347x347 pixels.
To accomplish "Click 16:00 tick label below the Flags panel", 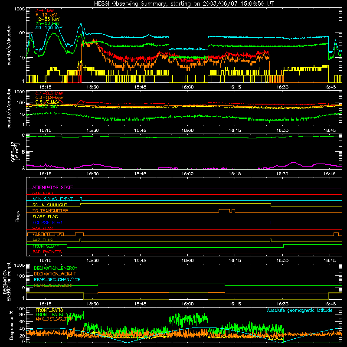I will (x=187, y=261).
